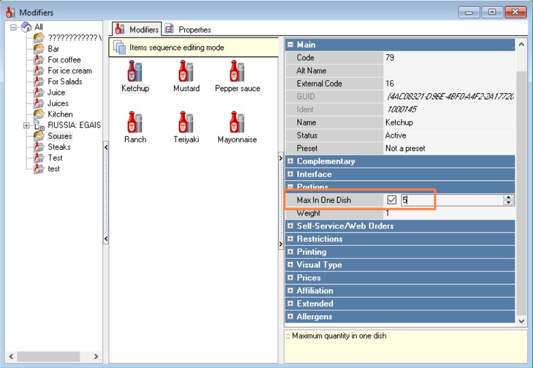
Task: Switch to the Modifiers tab
Action: [x=137, y=29]
